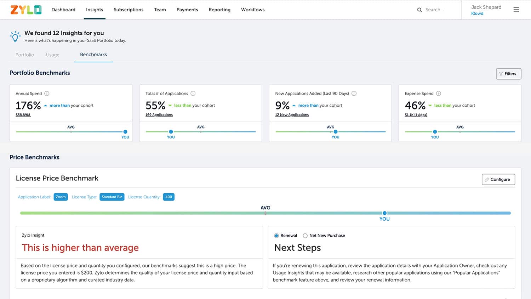This screenshot has height=299, width=531.
Task: Open the Subscriptions menu item
Action: tap(129, 10)
